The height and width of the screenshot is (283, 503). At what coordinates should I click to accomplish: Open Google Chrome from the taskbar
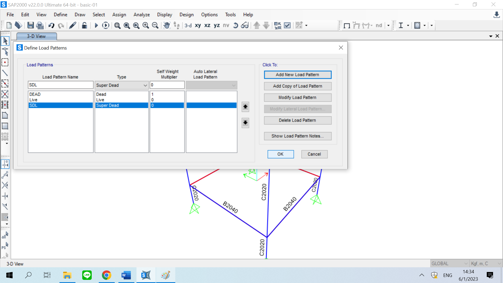pyautogui.click(x=106, y=275)
